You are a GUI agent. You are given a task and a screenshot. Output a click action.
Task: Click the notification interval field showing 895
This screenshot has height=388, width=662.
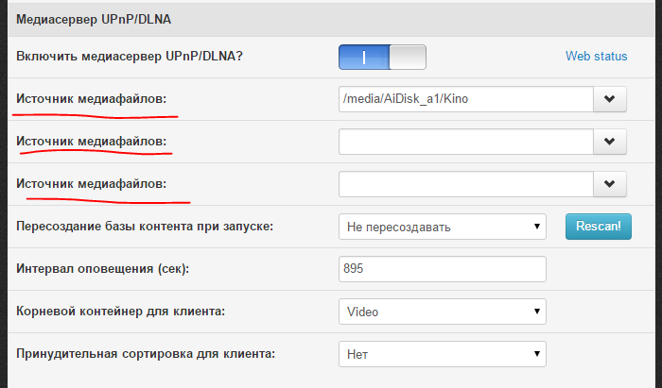click(442, 269)
